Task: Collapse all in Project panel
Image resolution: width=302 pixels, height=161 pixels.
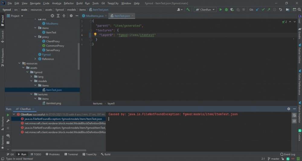Action: pos(64,16)
